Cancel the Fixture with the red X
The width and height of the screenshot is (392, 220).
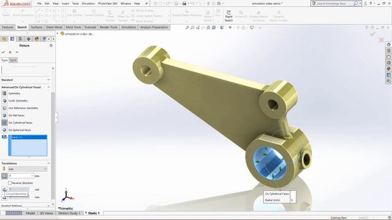click(x=10, y=52)
